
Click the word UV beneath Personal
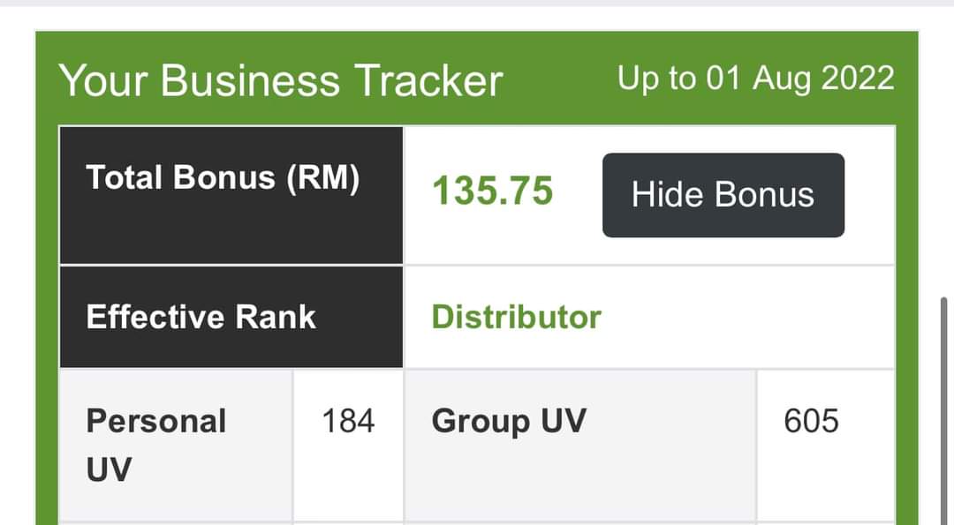(x=109, y=470)
